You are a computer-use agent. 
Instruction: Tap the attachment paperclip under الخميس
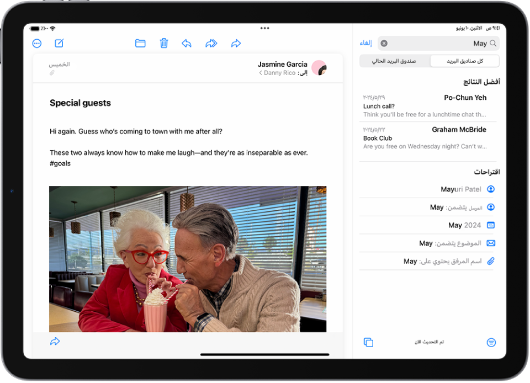point(52,73)
